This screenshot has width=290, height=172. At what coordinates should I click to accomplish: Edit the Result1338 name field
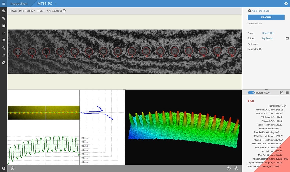268,33
